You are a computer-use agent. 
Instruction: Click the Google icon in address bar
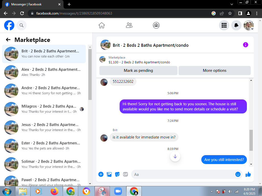click(214, 13)
